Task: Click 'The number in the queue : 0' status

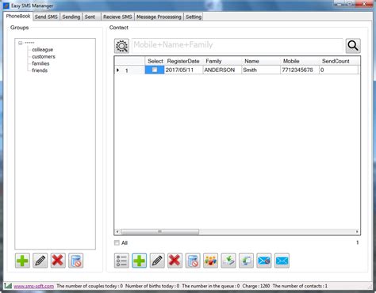Action: 211,286
